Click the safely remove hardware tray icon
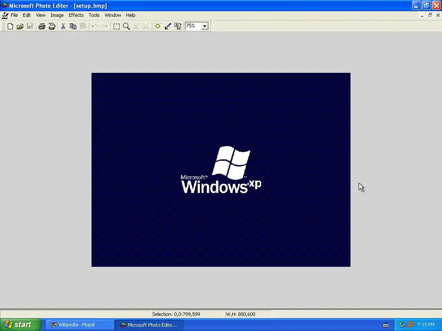Viewport: 442px width, 331px height. tap(402, 325)
